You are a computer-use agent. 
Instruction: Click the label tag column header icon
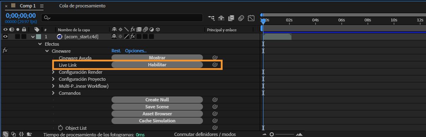point(37,30)
